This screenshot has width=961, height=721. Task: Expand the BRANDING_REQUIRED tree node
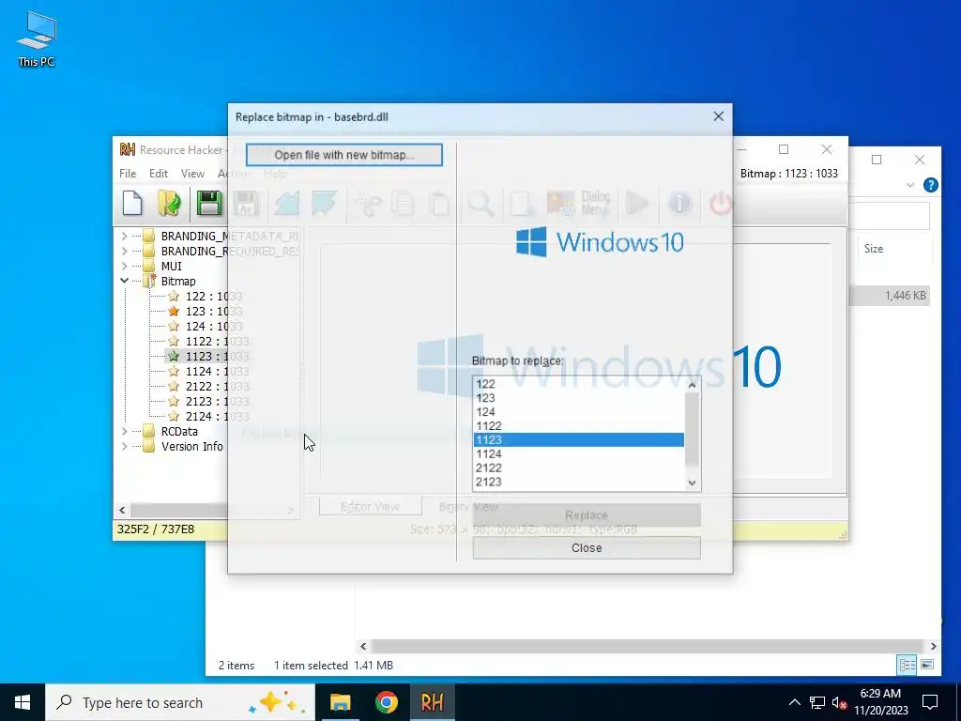[x=125, y=251]
